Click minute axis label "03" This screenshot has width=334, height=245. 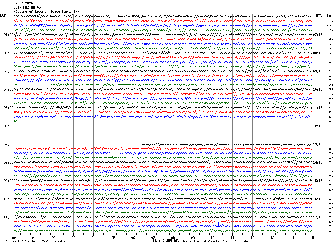(73, 238)
